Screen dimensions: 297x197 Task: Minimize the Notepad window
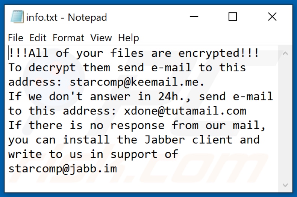pos(194,17)
